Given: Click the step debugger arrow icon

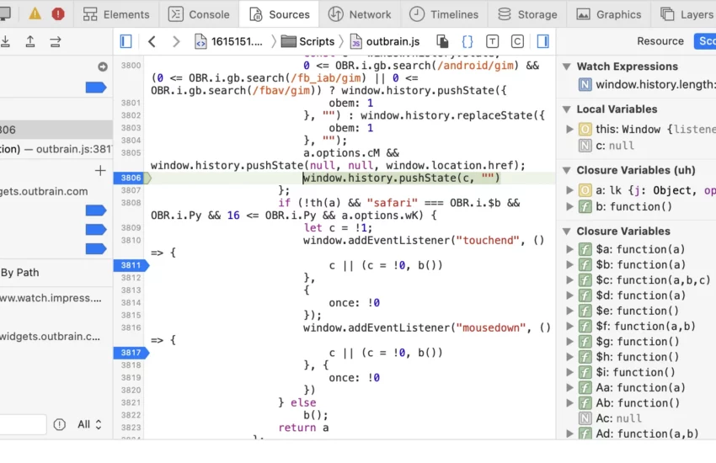Looking at the screenshot, I should point(56,41).
